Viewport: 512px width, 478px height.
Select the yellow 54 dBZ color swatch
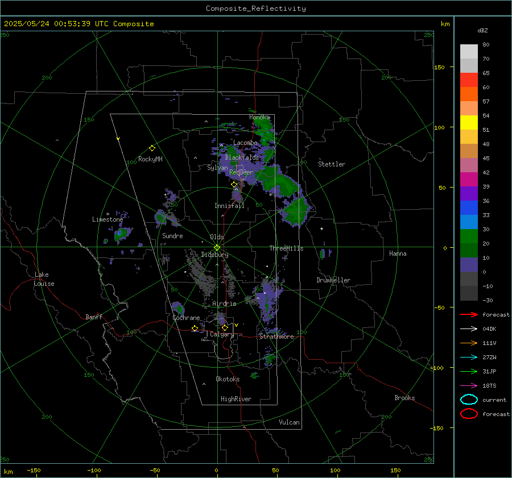coord(469,123)
